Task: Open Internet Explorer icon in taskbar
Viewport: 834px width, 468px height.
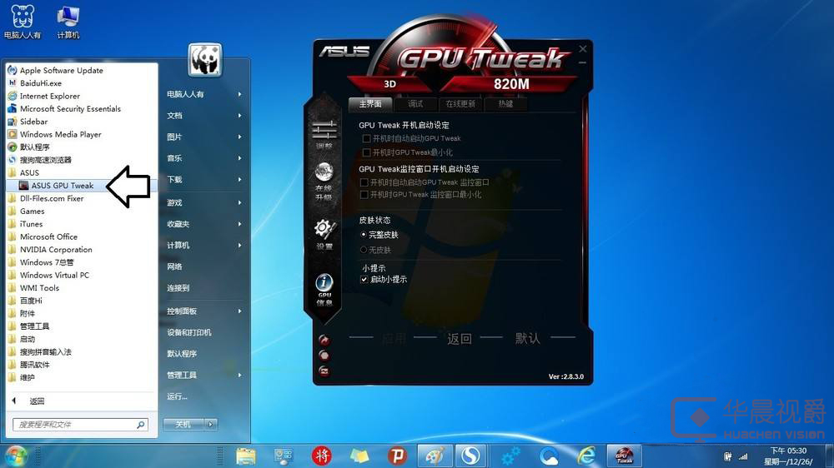Action: (586, 456)
